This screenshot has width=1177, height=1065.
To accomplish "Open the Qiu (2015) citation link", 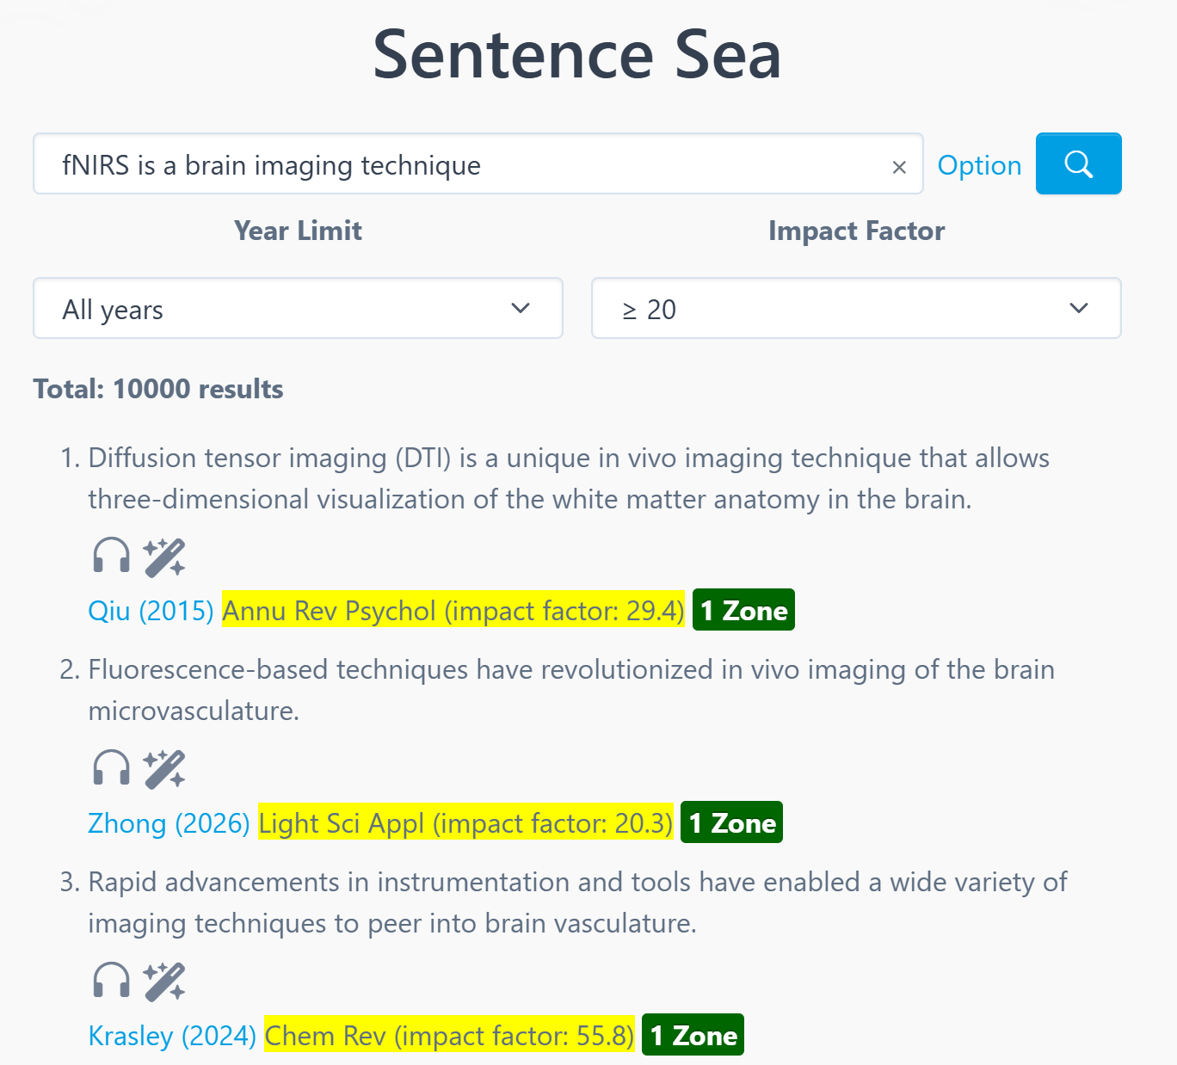I will tap(151, 611).
